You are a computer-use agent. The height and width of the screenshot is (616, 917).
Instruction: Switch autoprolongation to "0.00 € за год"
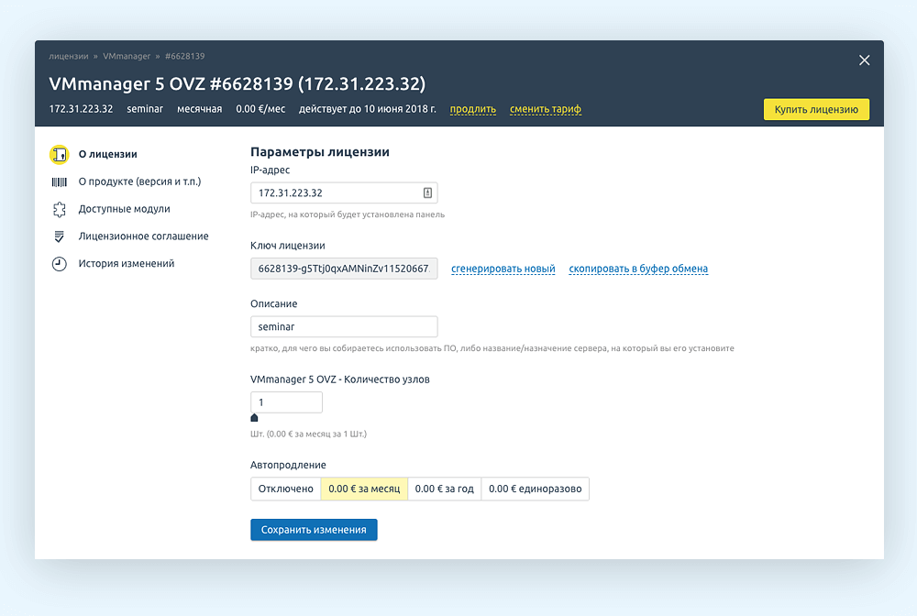click(x=444, y=489)
